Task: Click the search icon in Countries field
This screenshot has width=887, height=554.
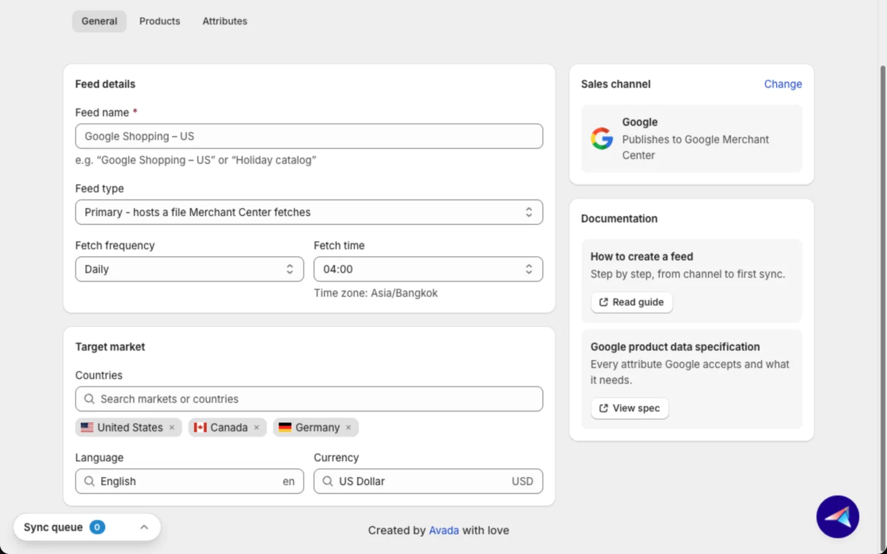Action: (x=89, y=399)
